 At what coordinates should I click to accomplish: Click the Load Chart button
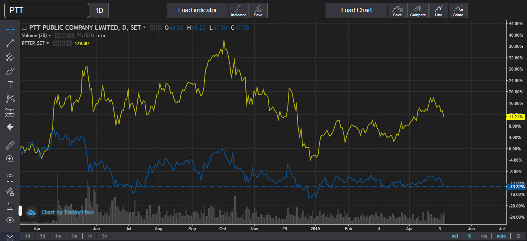pyautogui.click(x=356, y=10)
